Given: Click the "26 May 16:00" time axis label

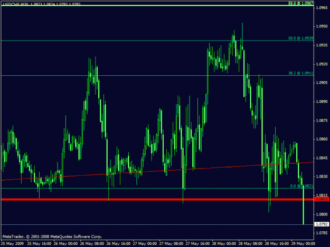Looking at the screenshot, I should click(118, 243).
